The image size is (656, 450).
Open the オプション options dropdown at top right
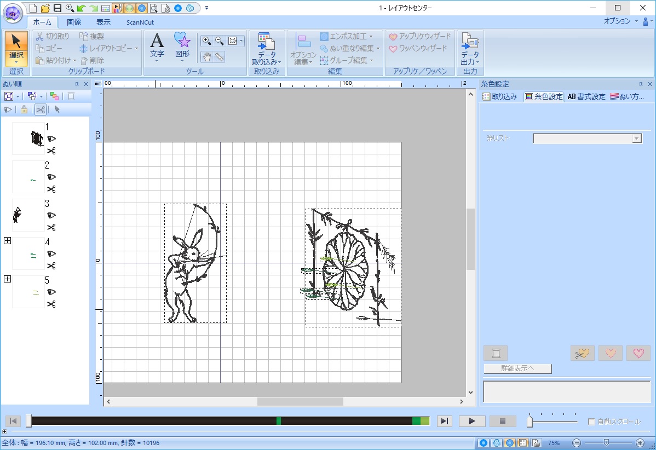pyautogui.click(x=620, y=21)
